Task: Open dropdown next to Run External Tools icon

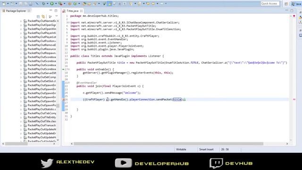Action: 65,4
